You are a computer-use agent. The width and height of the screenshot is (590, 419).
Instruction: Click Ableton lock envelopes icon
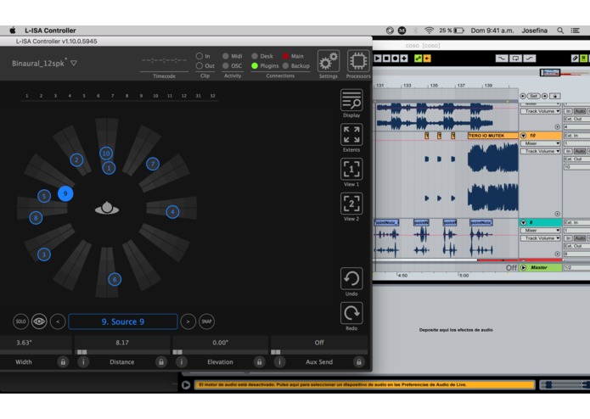click(x=557, y=96)
